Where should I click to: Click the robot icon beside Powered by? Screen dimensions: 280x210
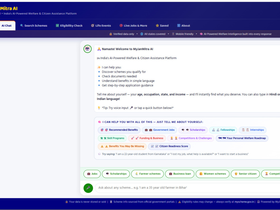(258, 202)
